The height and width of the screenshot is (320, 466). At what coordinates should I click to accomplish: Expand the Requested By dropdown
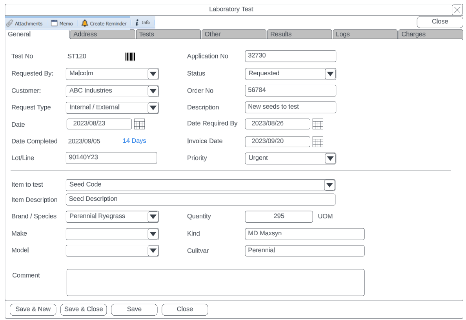point(153,74)
